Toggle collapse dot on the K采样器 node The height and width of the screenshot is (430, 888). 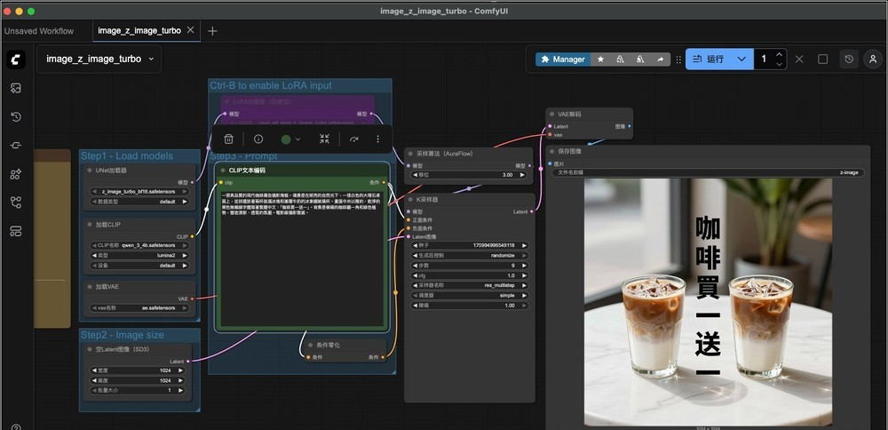click(x=409, y=200)
